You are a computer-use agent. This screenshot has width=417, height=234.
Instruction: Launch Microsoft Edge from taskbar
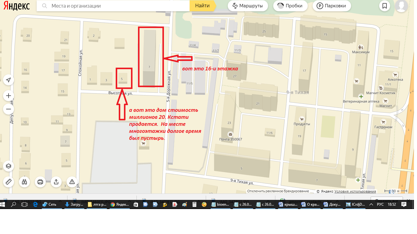[x=35, y=204]
